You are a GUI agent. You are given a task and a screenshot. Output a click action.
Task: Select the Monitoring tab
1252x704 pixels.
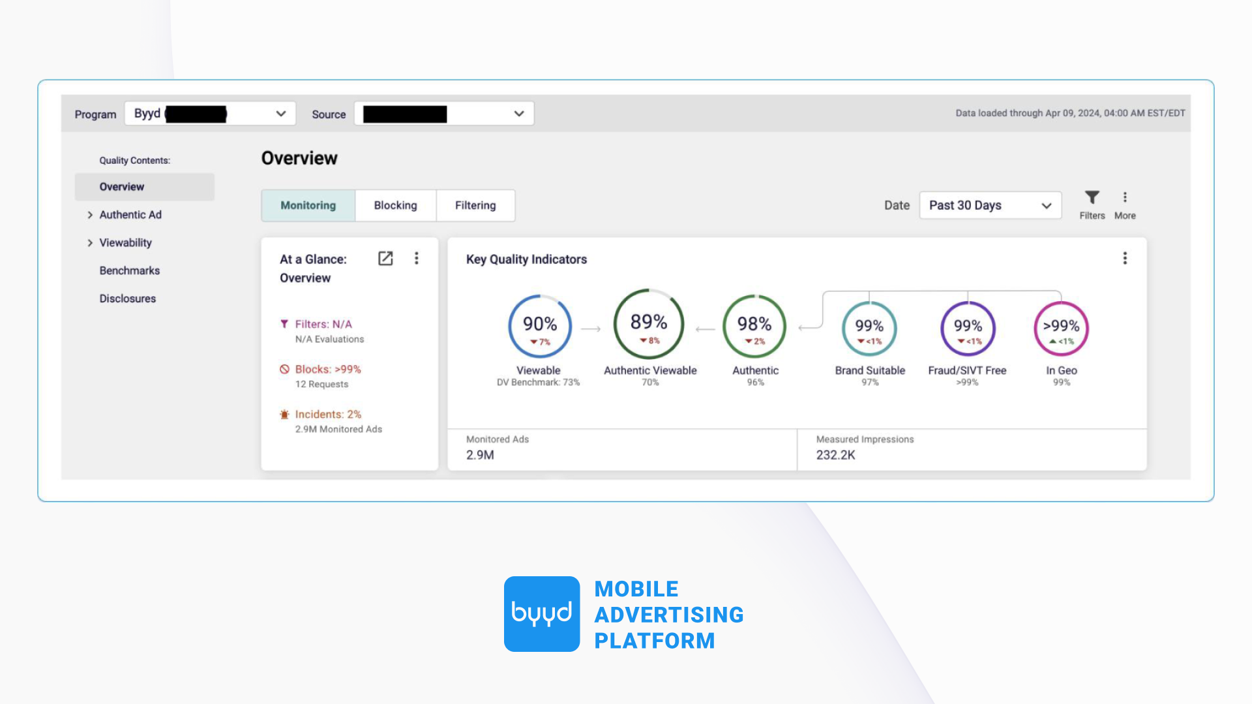pos(308,205)
